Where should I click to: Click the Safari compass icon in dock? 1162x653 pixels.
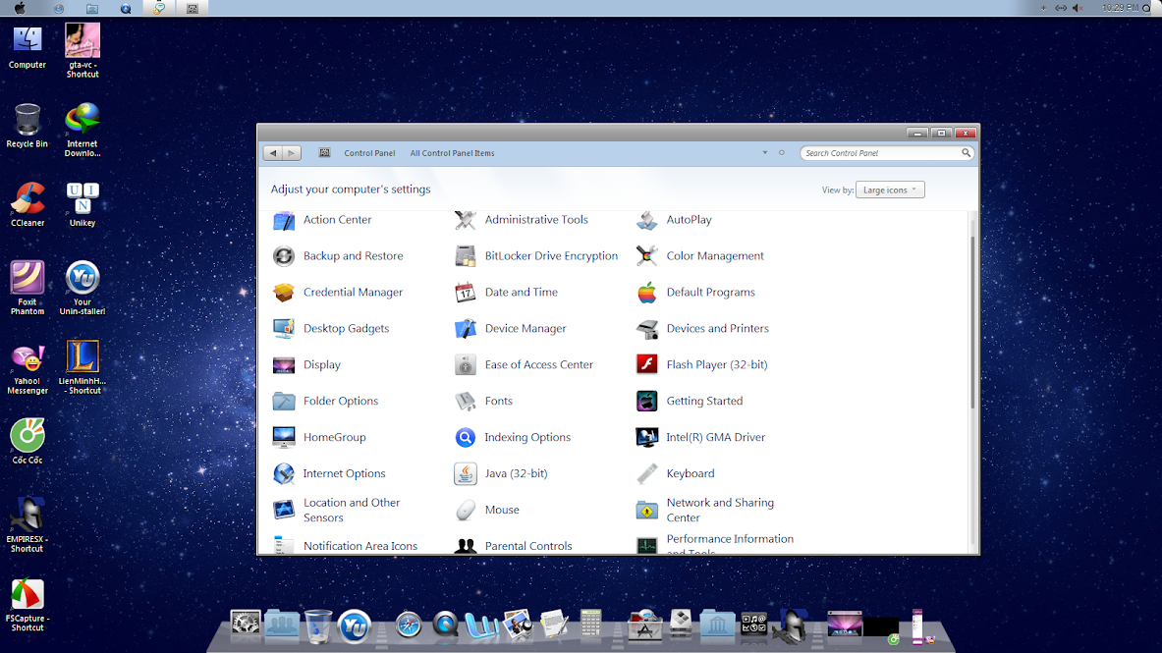(x=408, y=625)
